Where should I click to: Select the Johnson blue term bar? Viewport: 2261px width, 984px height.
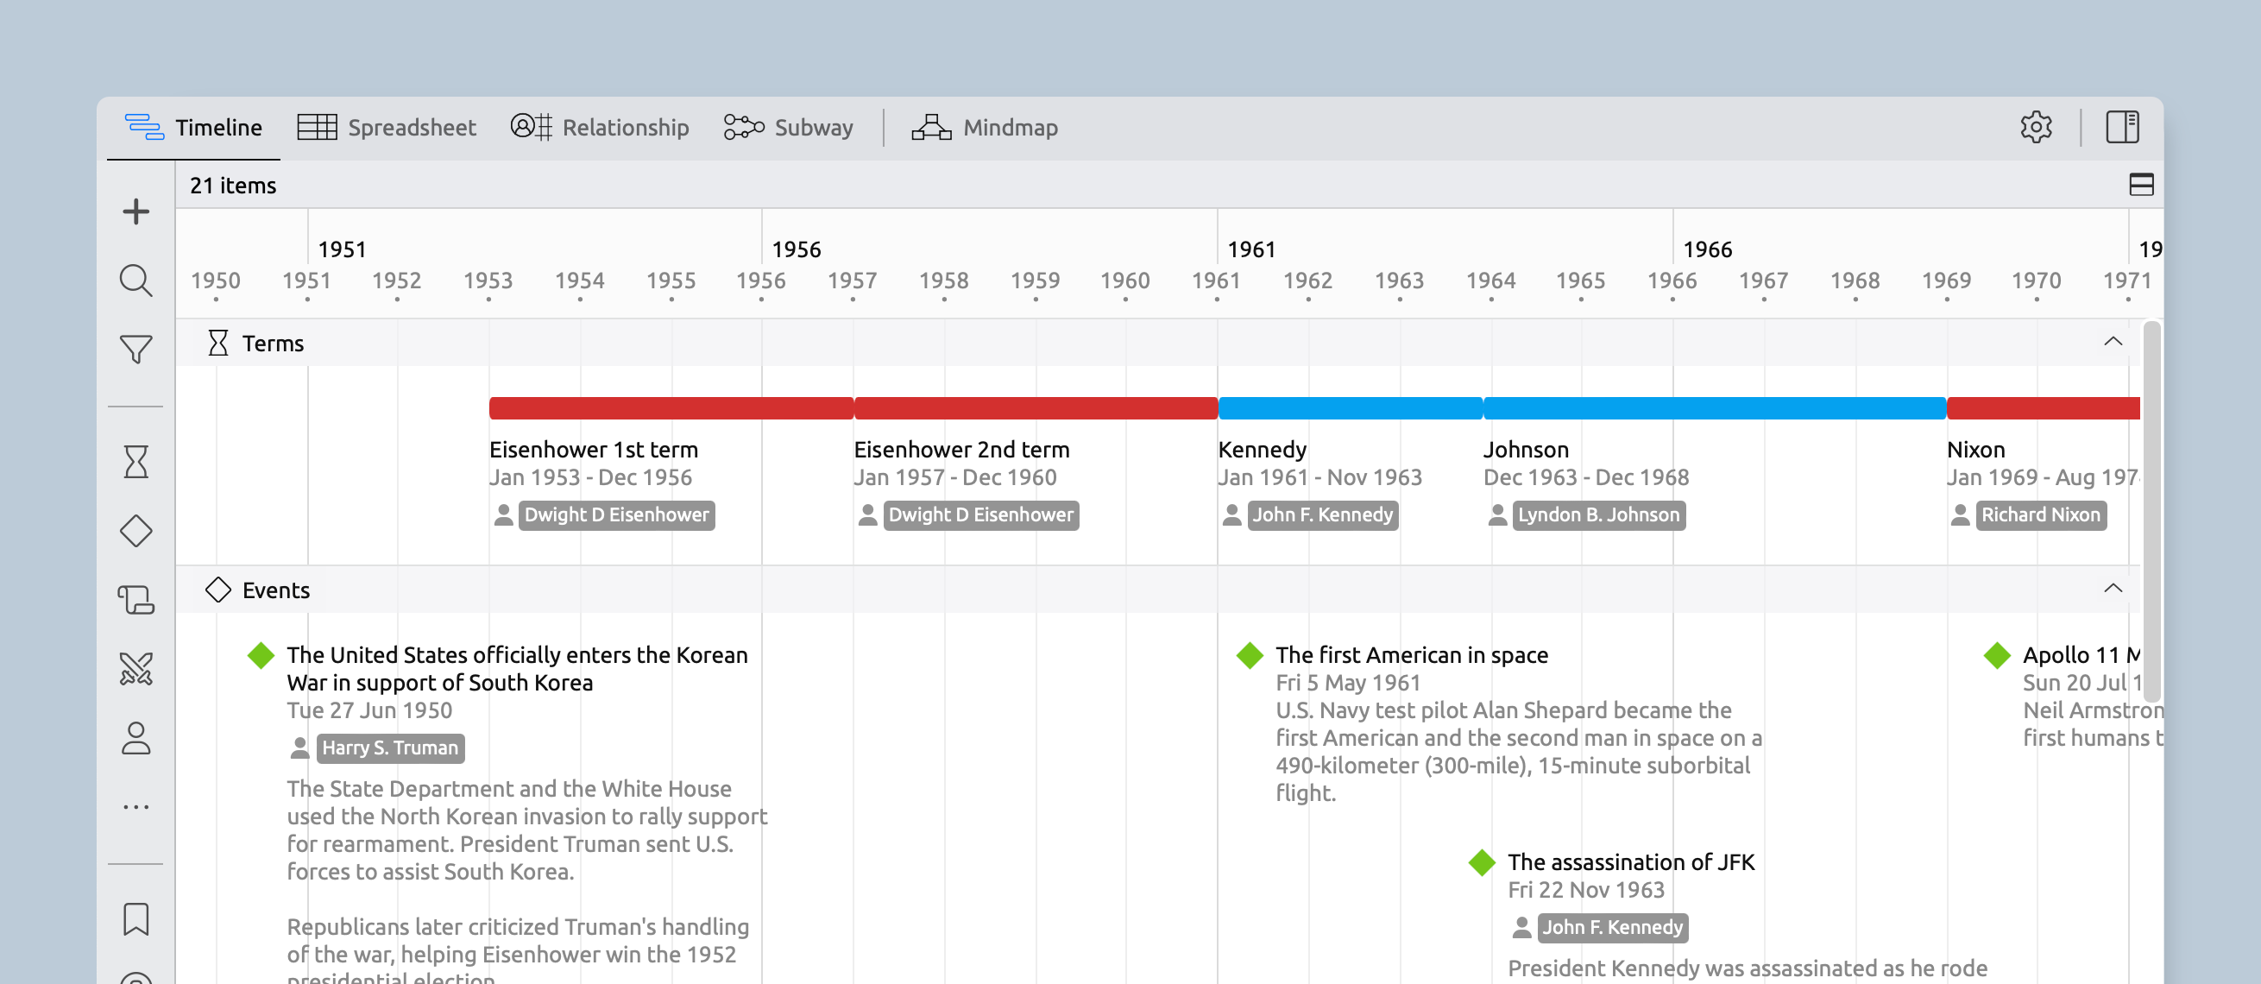click(x=1715, y=408)
